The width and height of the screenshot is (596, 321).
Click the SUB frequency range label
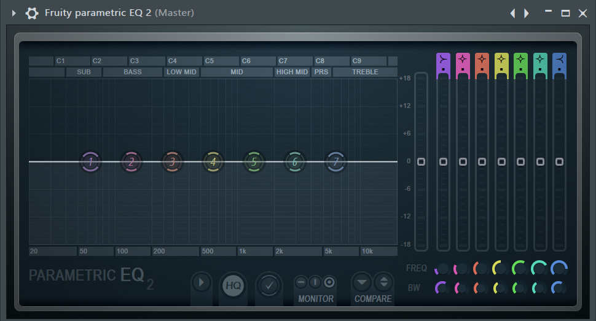tap(84, 72)
